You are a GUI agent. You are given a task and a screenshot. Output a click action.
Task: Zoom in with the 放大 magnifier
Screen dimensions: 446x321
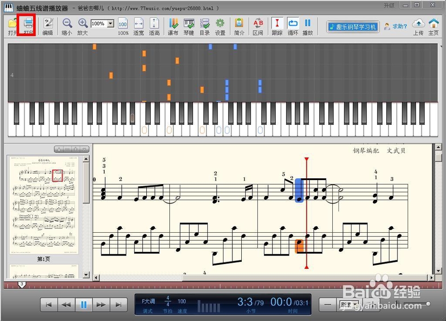click(x=83, y=26)
